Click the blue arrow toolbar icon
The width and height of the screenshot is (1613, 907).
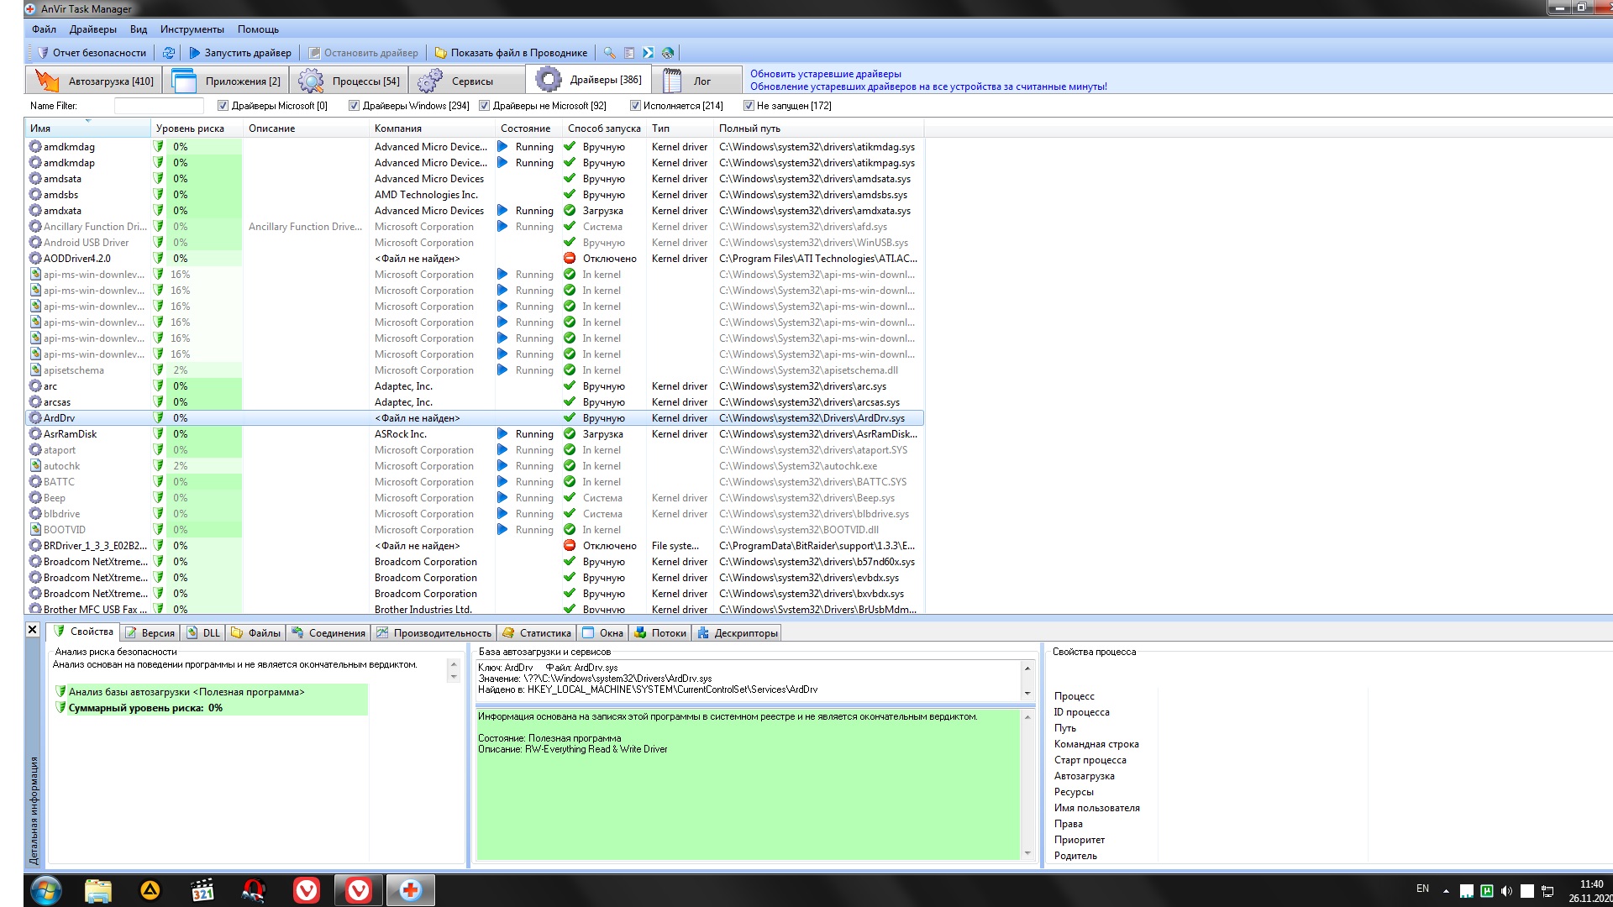click(648, 53)
